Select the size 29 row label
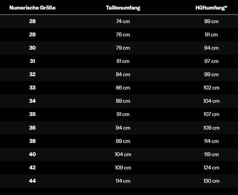238x195 pixels. pyautogui.click(x=33, y=35)
